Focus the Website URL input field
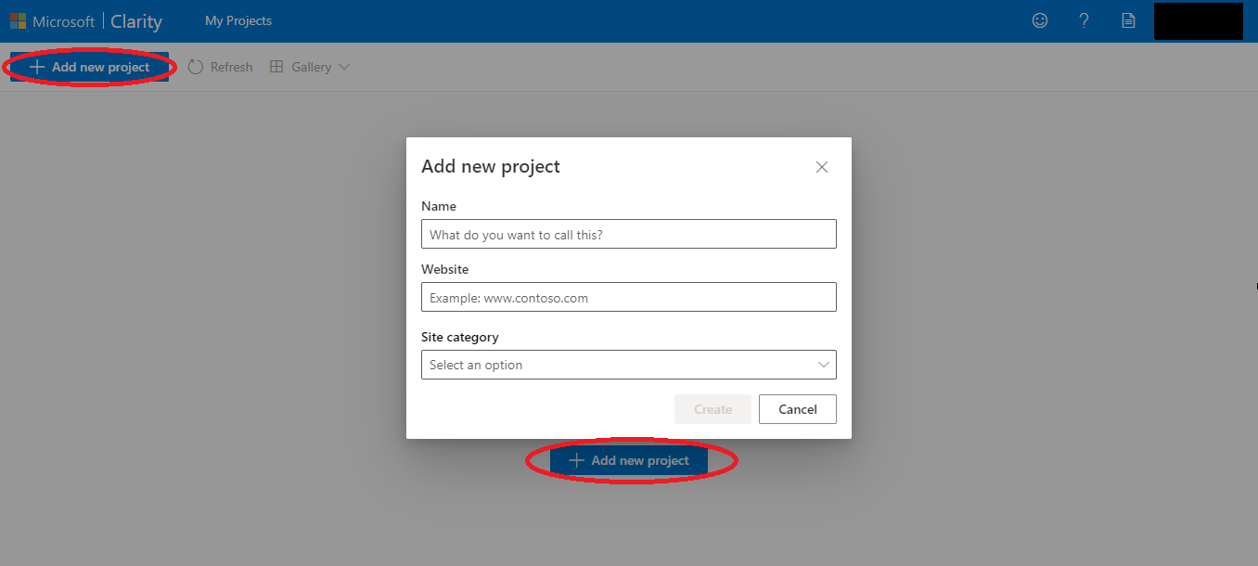This screenshot has width=1258, height=566. coord(629,297)
